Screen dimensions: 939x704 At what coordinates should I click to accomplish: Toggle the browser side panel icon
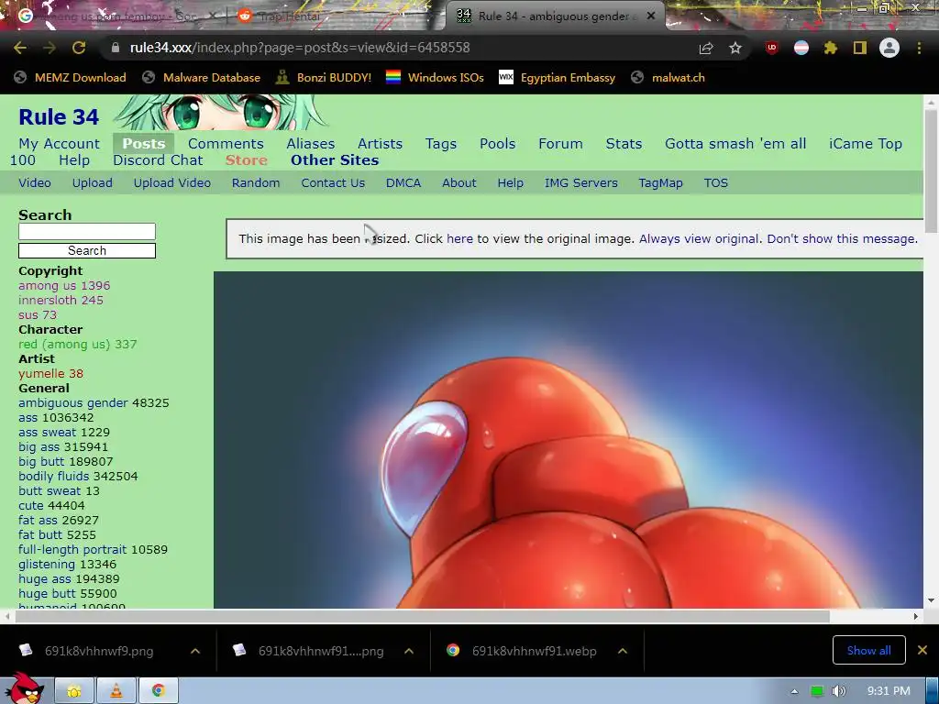coord(860,48)
